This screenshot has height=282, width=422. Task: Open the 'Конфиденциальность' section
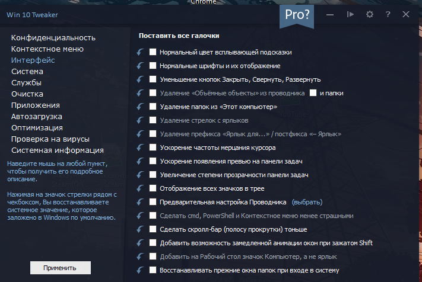pyautogui.click(x=53, y=38)
